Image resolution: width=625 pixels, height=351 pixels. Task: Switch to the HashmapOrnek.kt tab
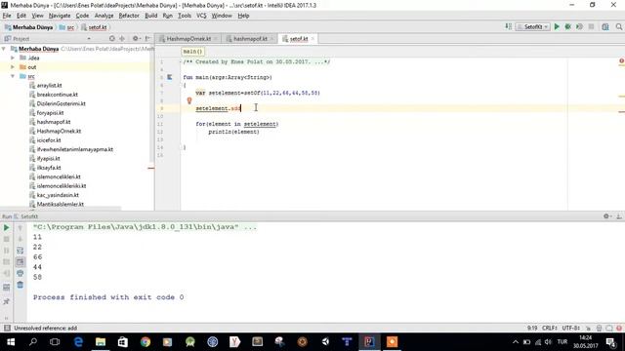click(x=187, y=39)
